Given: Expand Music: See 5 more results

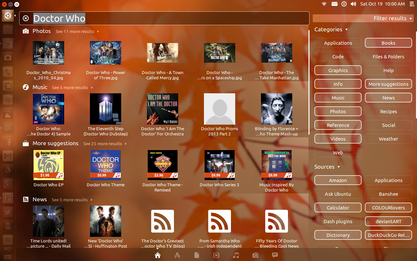Looking at the screenshot, I should [x=72, y=88].
